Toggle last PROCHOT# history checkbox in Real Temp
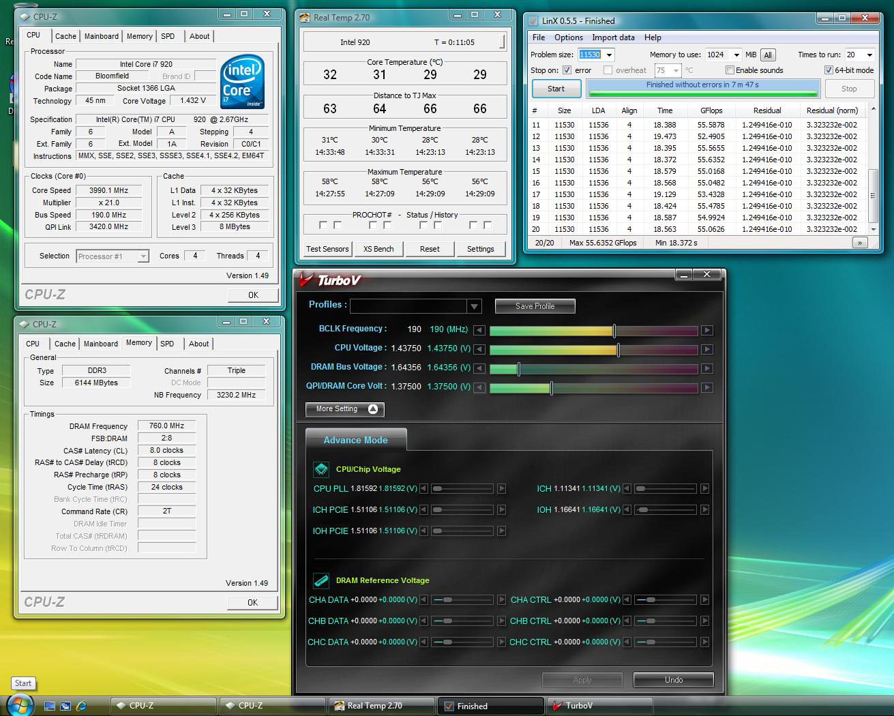 click(488, 225)
